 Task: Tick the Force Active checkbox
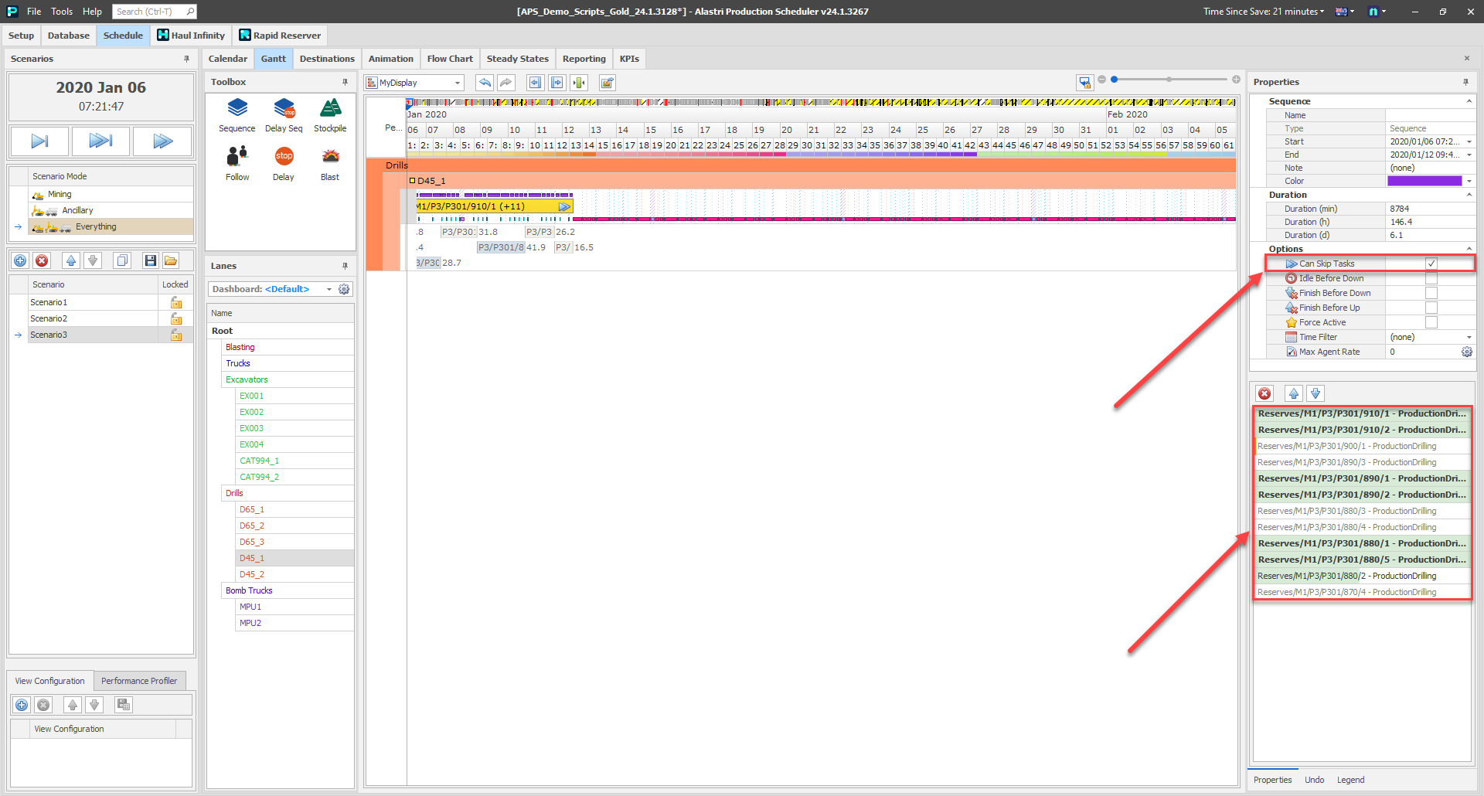point(1431,322)
